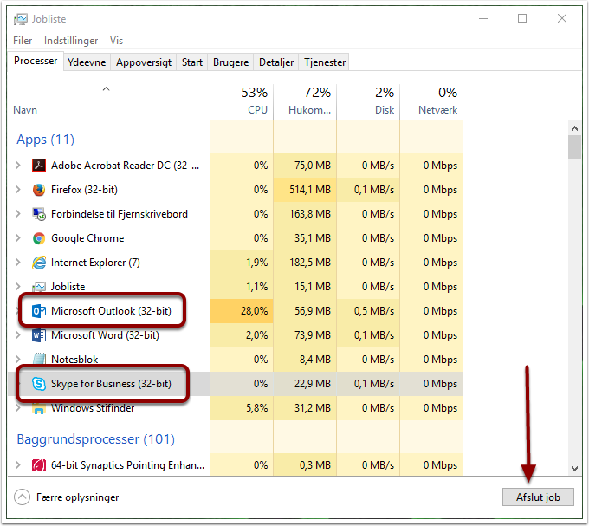Sort by the Disk column header
Screen dimensions: 589x526
click(368, 101)
